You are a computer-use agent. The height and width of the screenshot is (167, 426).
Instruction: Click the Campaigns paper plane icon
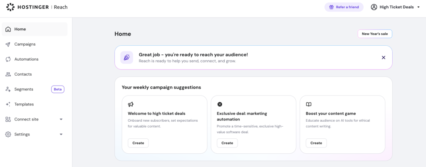(x=8, y=44)
